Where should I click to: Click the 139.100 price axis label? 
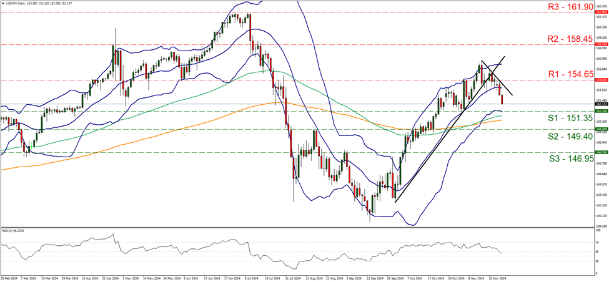tap(600, 226)
